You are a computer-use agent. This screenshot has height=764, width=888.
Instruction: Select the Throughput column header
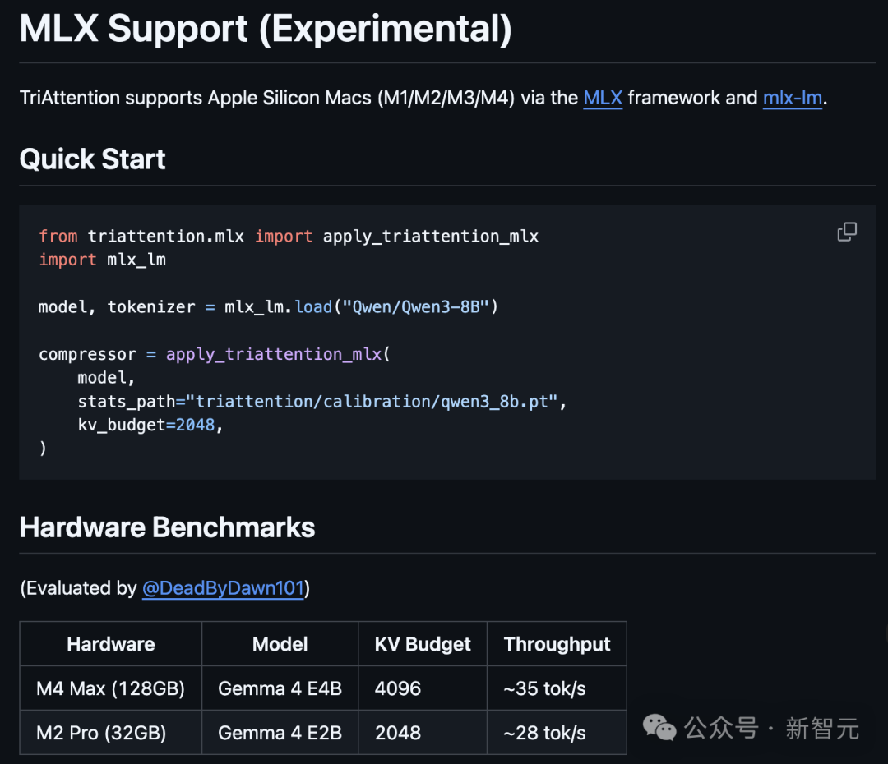point(557,644)
